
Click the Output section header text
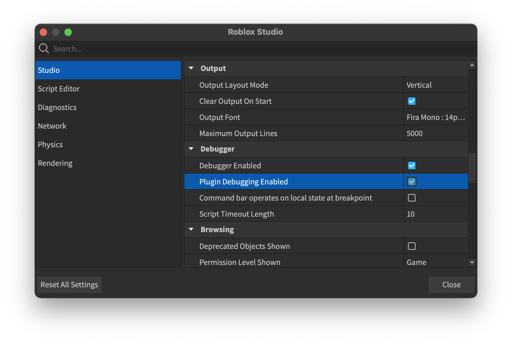[213, 68]
